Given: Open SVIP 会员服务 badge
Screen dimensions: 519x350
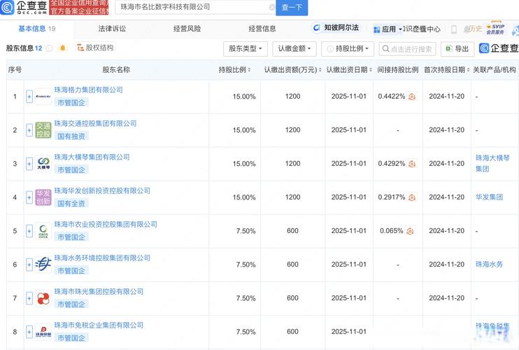Looking at the screenshot, I should coord(495,29).
